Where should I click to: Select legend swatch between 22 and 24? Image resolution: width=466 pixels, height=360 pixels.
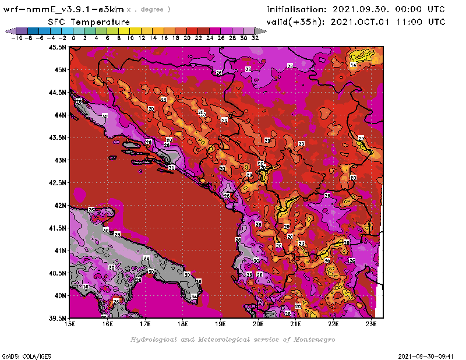click(203, 31)
